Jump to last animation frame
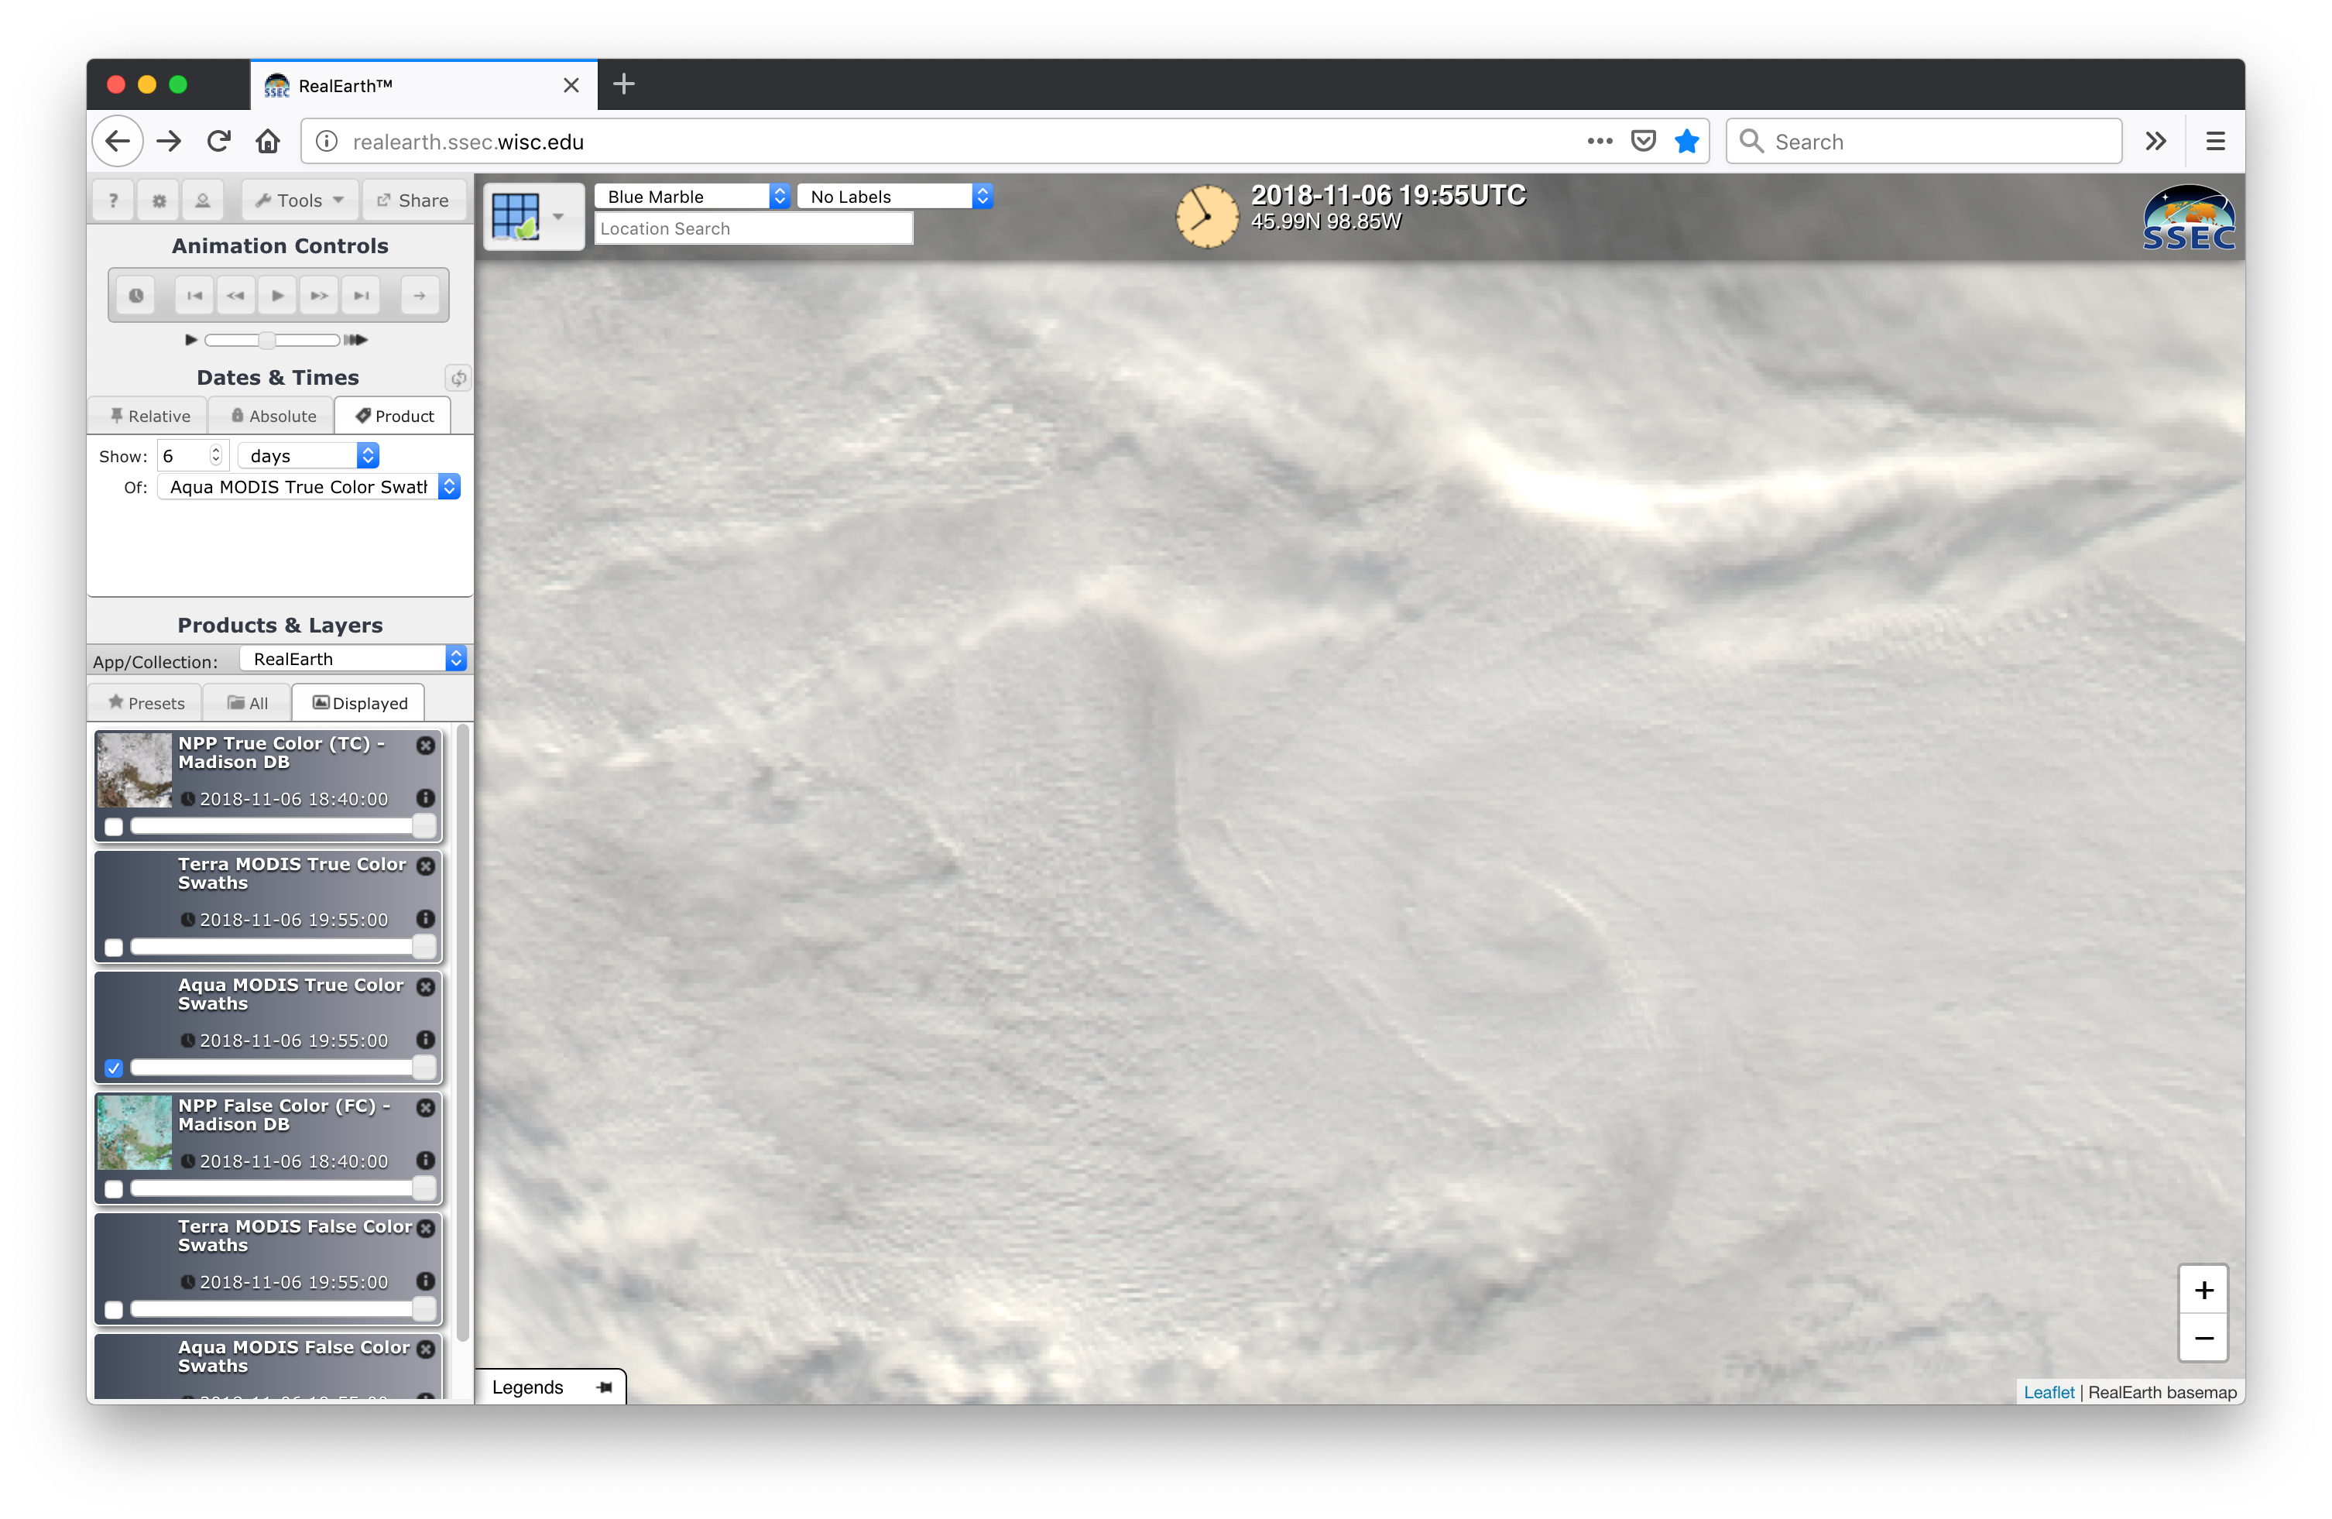Viewport: 2332px width, 1519px height. click(x=362, y=295)
